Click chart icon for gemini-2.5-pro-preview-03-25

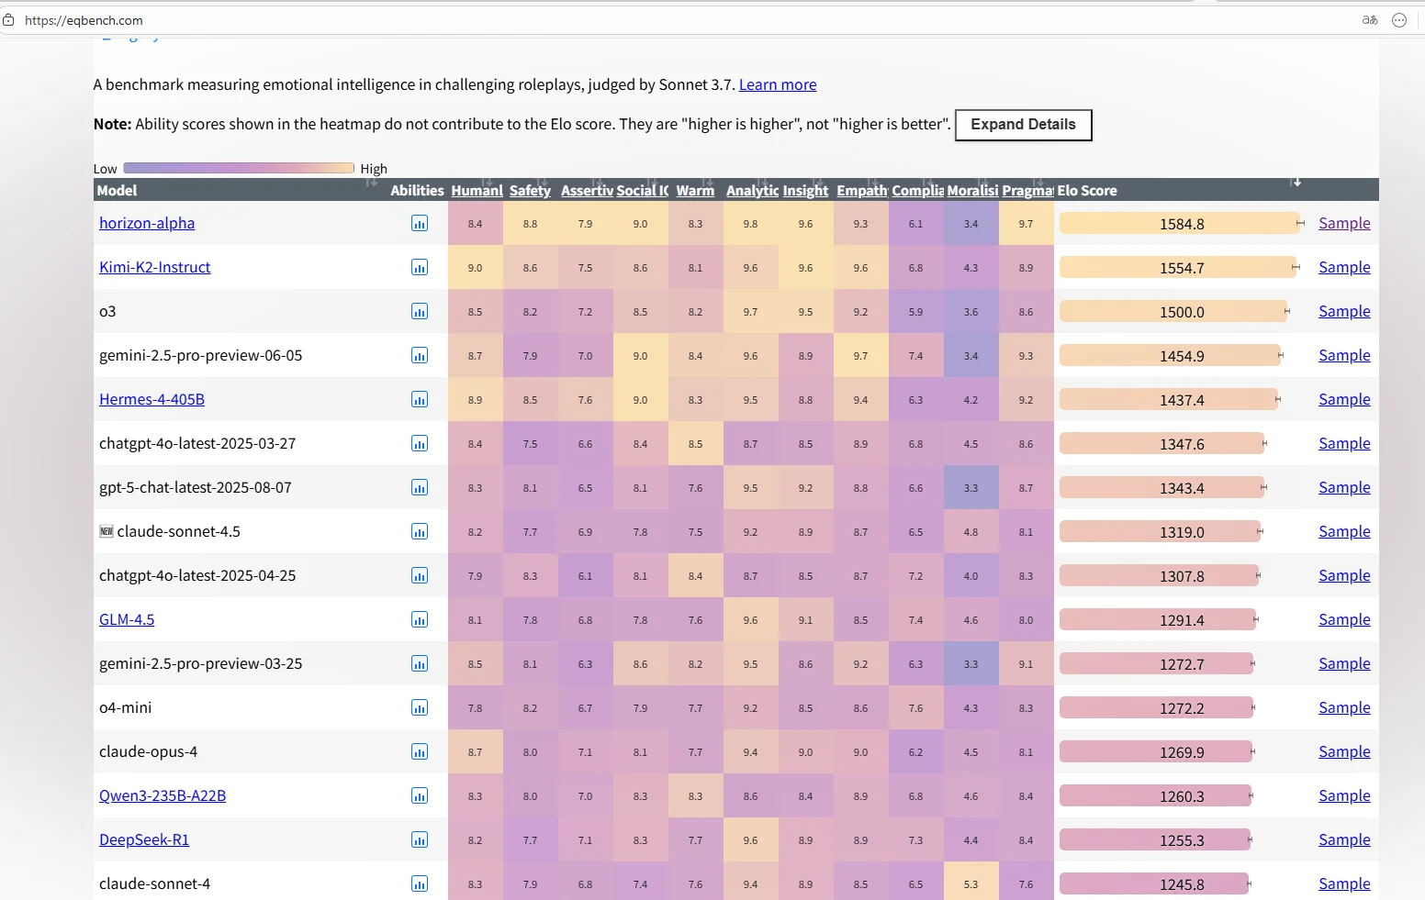[x=420, y=664]
